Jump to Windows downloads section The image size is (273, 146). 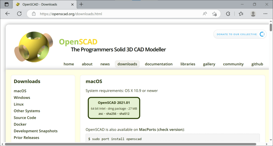(x=22, y=97)
